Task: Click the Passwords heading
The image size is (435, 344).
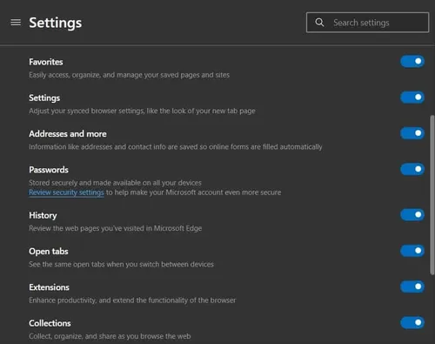Action: coord(49,170)
